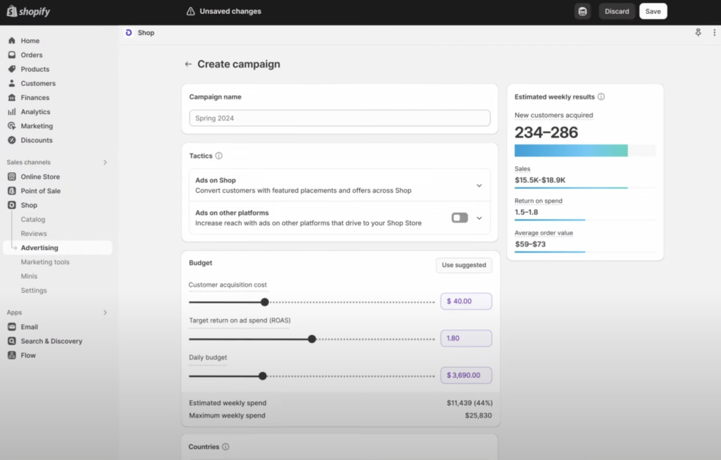Viewport: 721px width, 460px height.
Task: Click the Save button
Action: coord(653,11)
